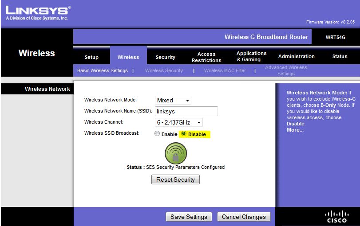Click the Firmware Version v8.2.05 text
360x226 pixels.
[330, 22]
